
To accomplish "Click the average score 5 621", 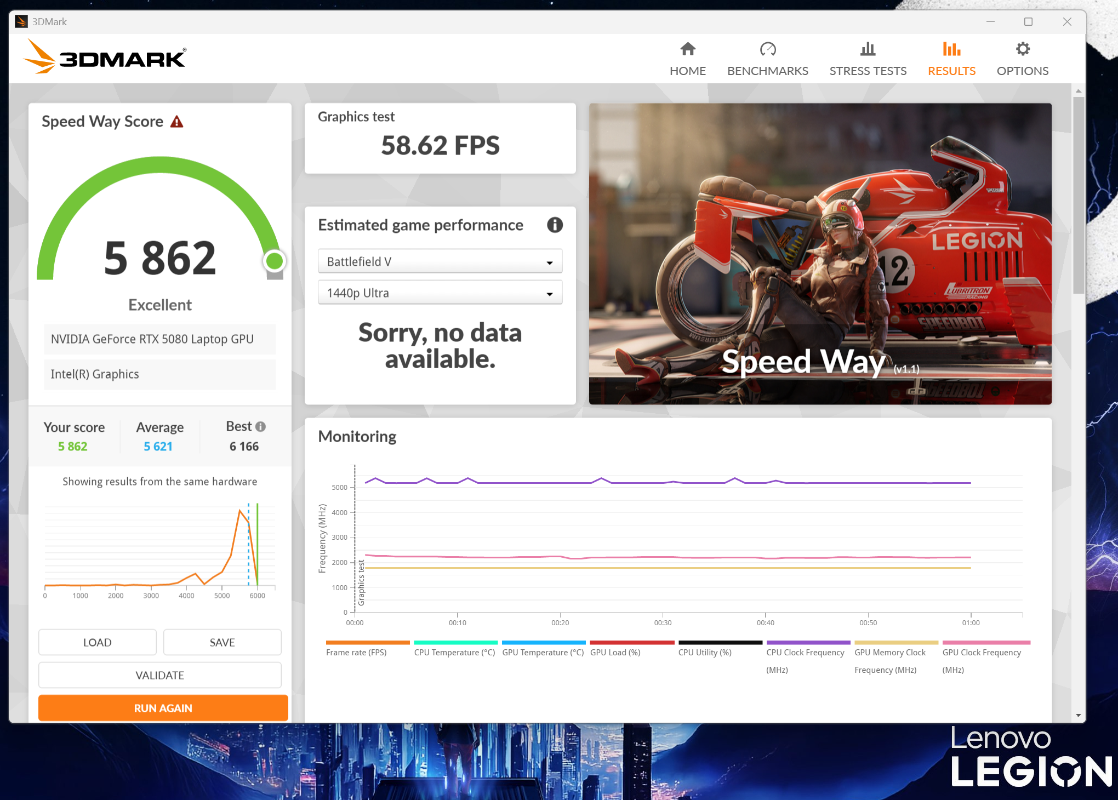I will coord(158,447).
